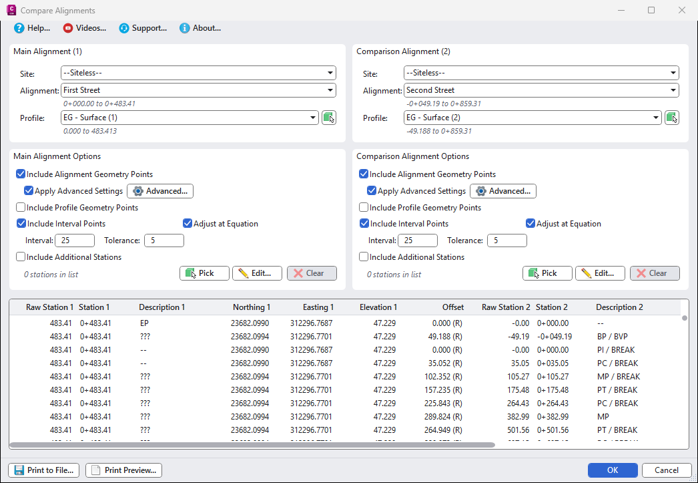Click the Station 2 column header
This screenshot has width=698, height=483.
coord(552,307)
